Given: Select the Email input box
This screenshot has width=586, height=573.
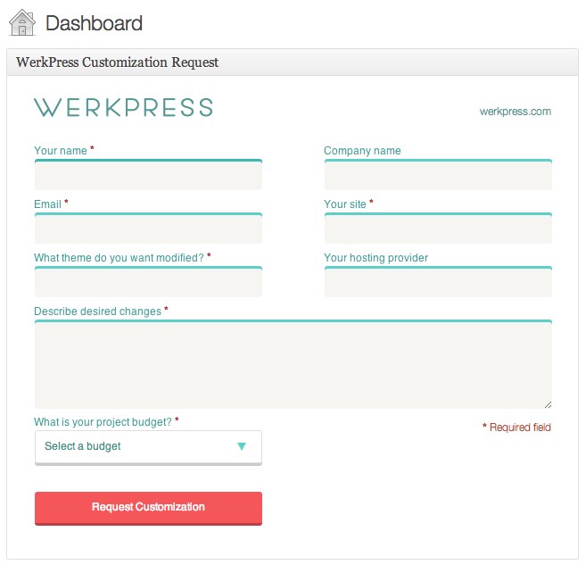Looking at the screenshot, I should (x=148, y=228).
